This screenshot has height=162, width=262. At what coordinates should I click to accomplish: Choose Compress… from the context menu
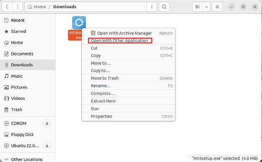(x=128, y=93)
